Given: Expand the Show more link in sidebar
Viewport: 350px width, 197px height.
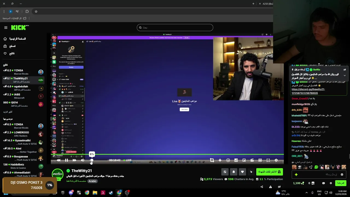Looking at the screenshot, I should [8, 112].
